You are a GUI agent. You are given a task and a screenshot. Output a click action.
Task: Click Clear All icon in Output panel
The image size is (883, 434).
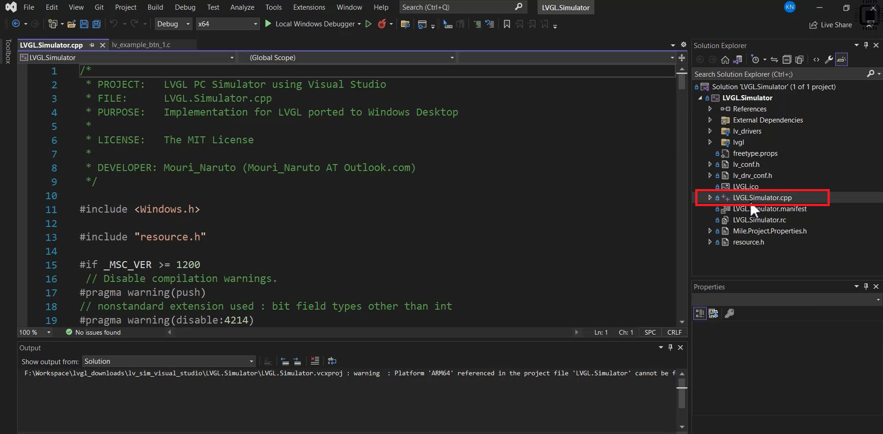315,361
